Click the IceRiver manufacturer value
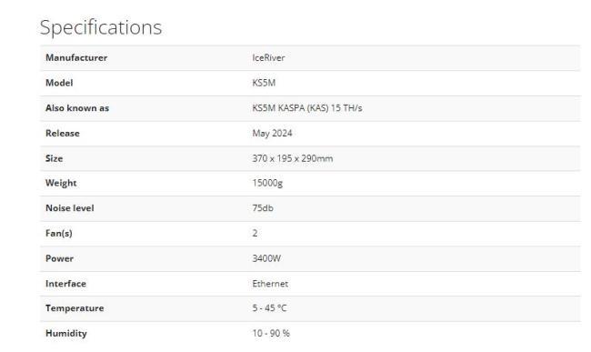This screenshot has height=352, width=591. (268, 57)
